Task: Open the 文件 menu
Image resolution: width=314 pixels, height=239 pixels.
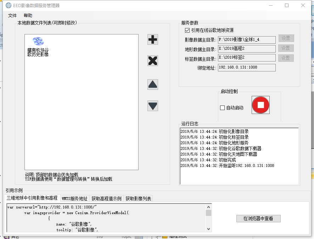Action: 12,16
